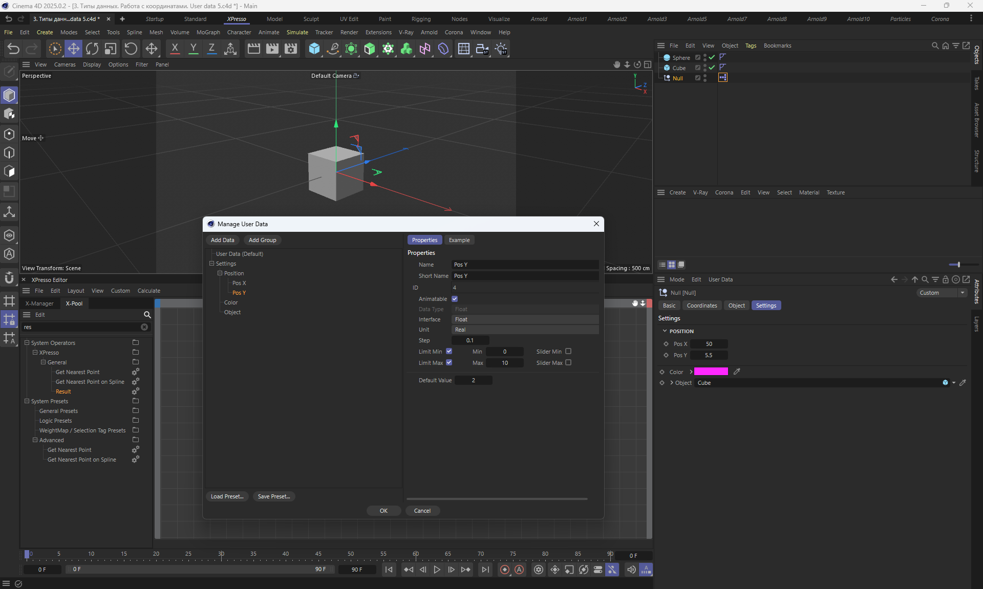Toggle the Limit Min checkbox
Screen dimensions: 983x589
tap(449, 352)
